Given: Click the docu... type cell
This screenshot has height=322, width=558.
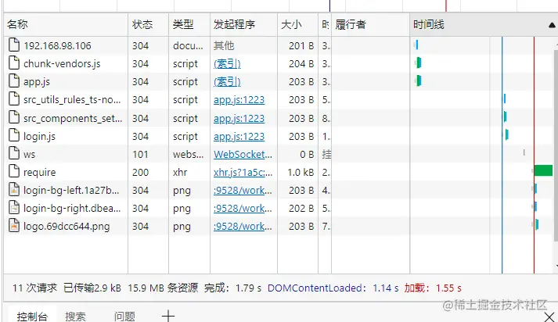Looking at the screenshot, I should [x=188, y=46].
